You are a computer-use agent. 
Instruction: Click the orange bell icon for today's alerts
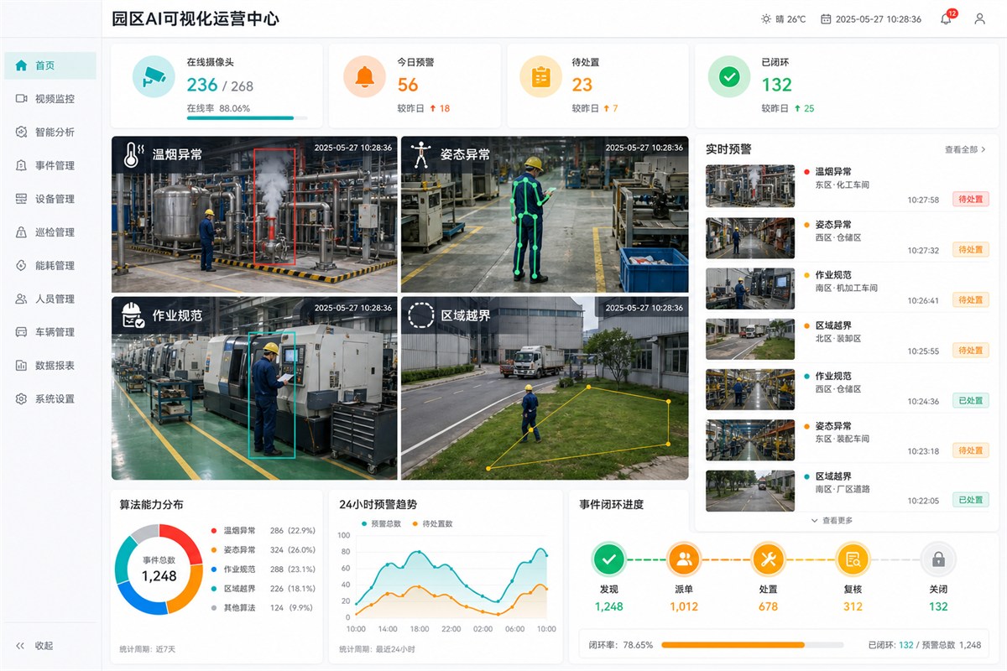point(364,76)
